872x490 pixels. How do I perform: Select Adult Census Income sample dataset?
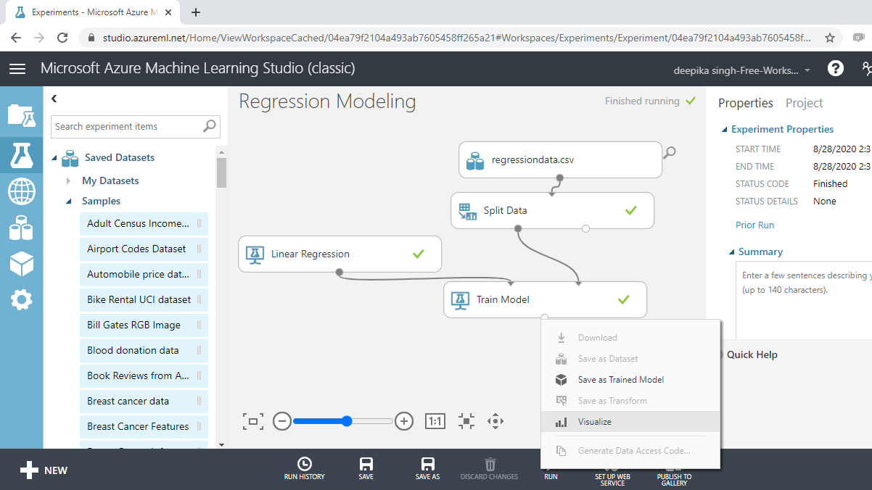pos(144,223)
